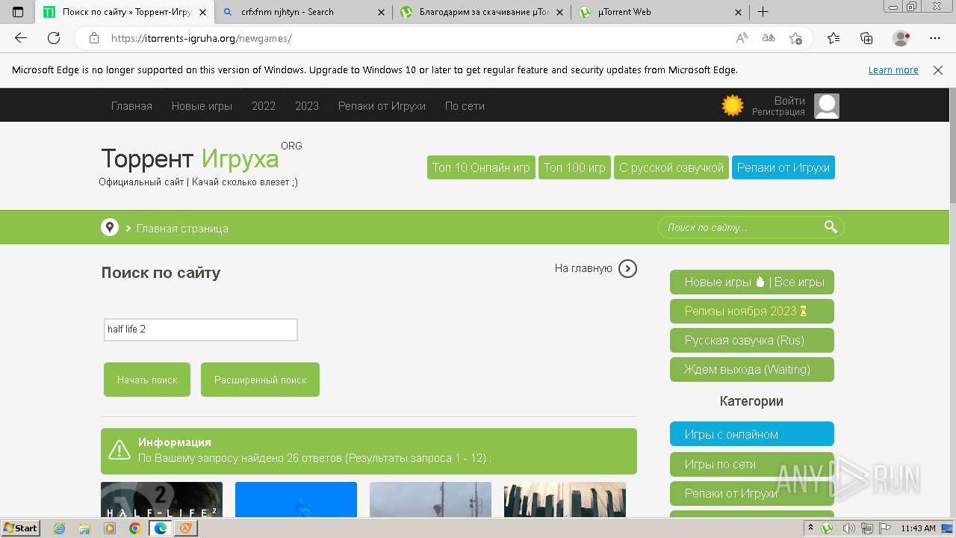Screen dimensions: 956x538
Task: Open Internet Explorer from taskbar
Action: pyautogui.click(x=60, y=528)
